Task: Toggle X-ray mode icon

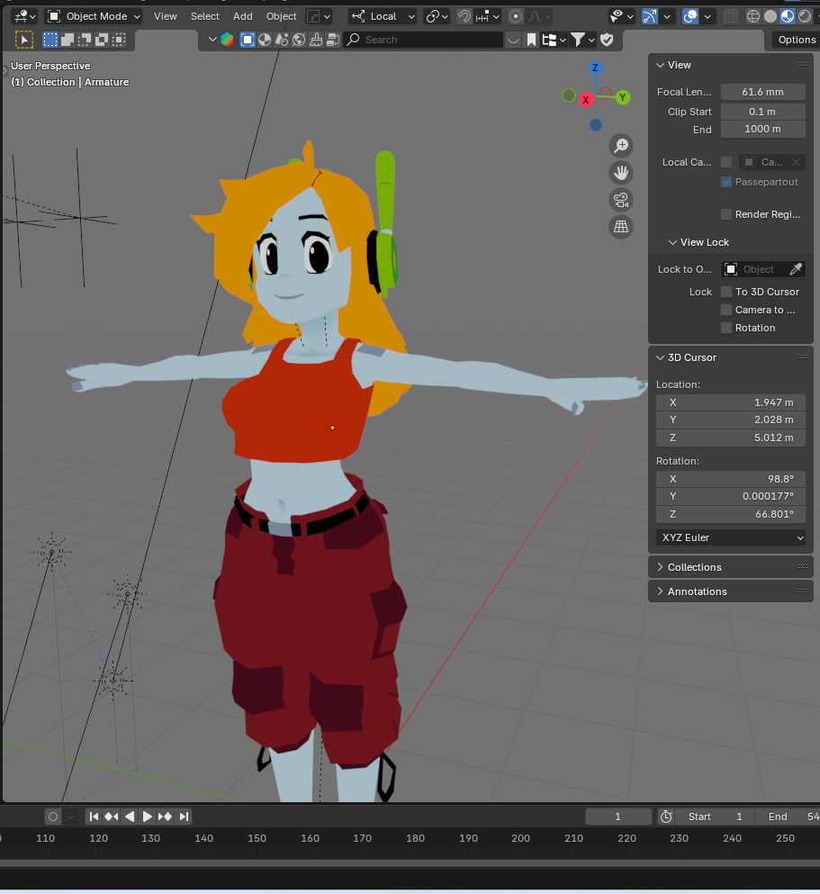Action: [730, 16]
